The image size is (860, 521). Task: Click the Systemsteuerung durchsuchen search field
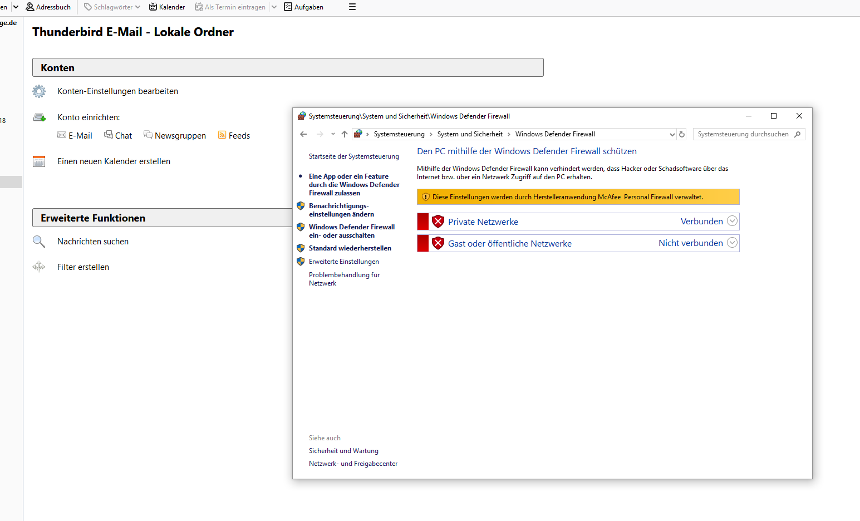[743, 134]
